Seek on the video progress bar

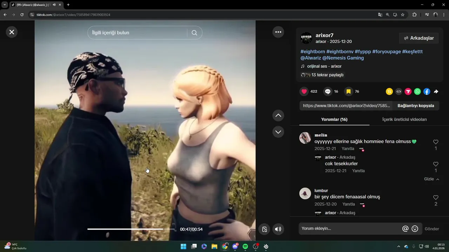[x=131, y=229]
